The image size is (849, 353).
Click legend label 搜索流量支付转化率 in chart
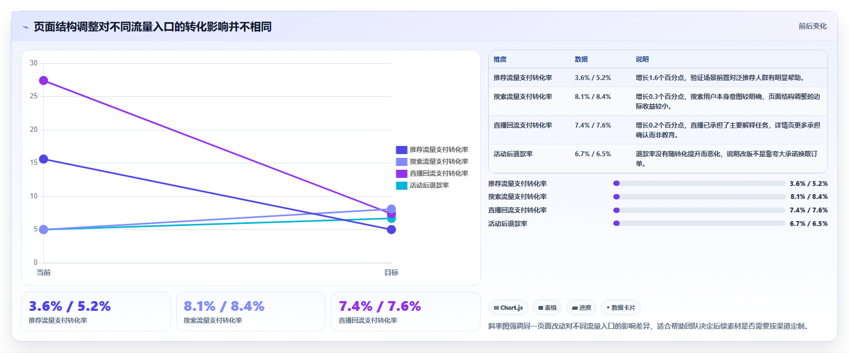click(x=439, y=162)
